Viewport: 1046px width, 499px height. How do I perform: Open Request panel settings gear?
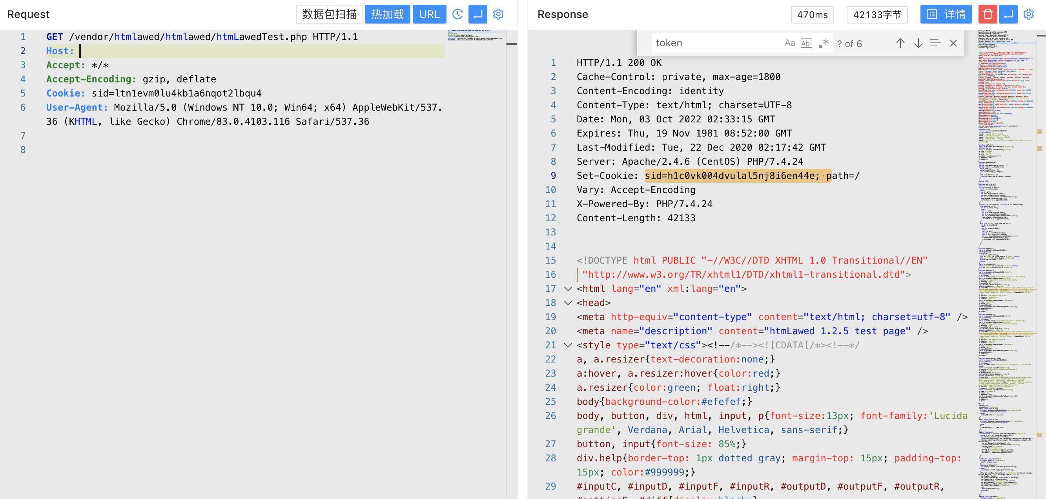tap(498, 15)
